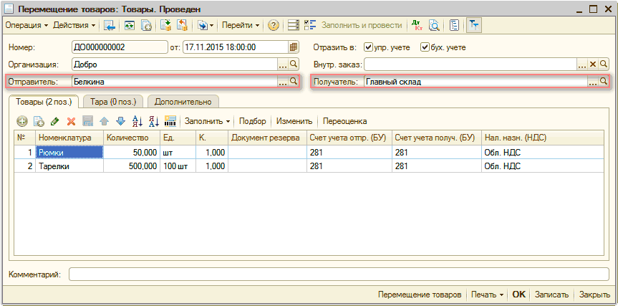
Task: Click the edit row pencil icon
Action: coord(55,122)
